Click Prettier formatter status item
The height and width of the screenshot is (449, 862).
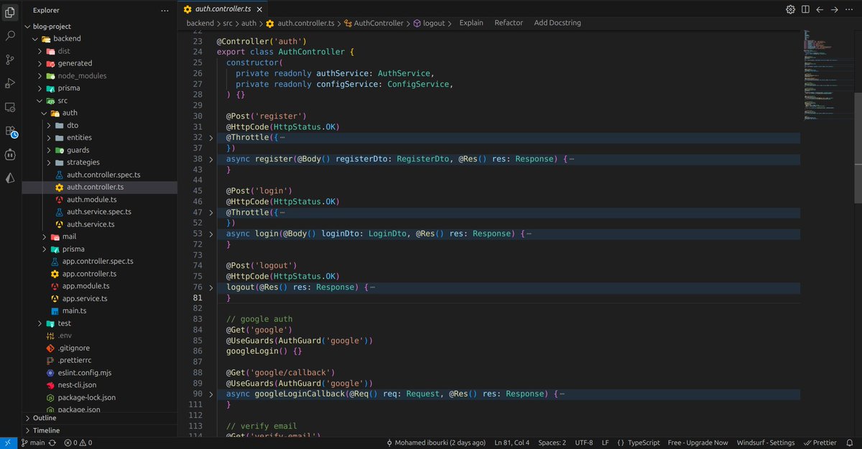tap(819, 443)
